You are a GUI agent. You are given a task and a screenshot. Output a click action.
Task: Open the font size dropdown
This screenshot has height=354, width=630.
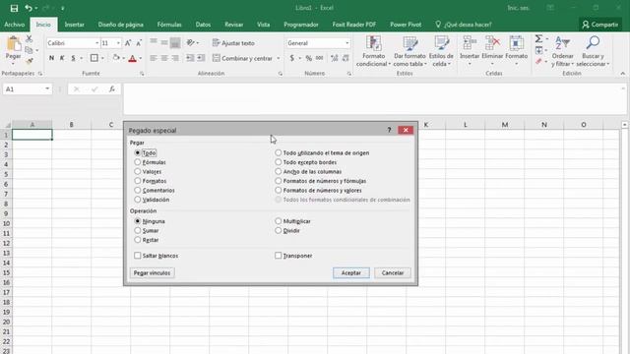point(118,43)
